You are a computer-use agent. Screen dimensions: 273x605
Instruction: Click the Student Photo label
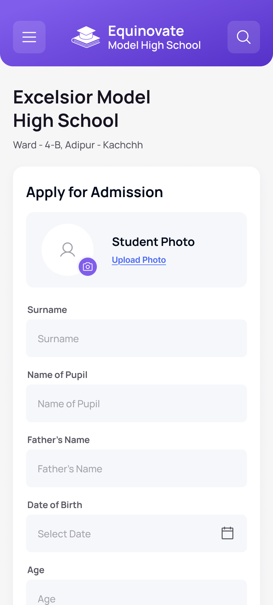coord(153,242)
